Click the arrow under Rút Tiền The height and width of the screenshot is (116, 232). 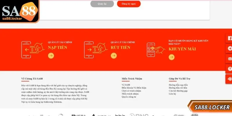point(114,56)
